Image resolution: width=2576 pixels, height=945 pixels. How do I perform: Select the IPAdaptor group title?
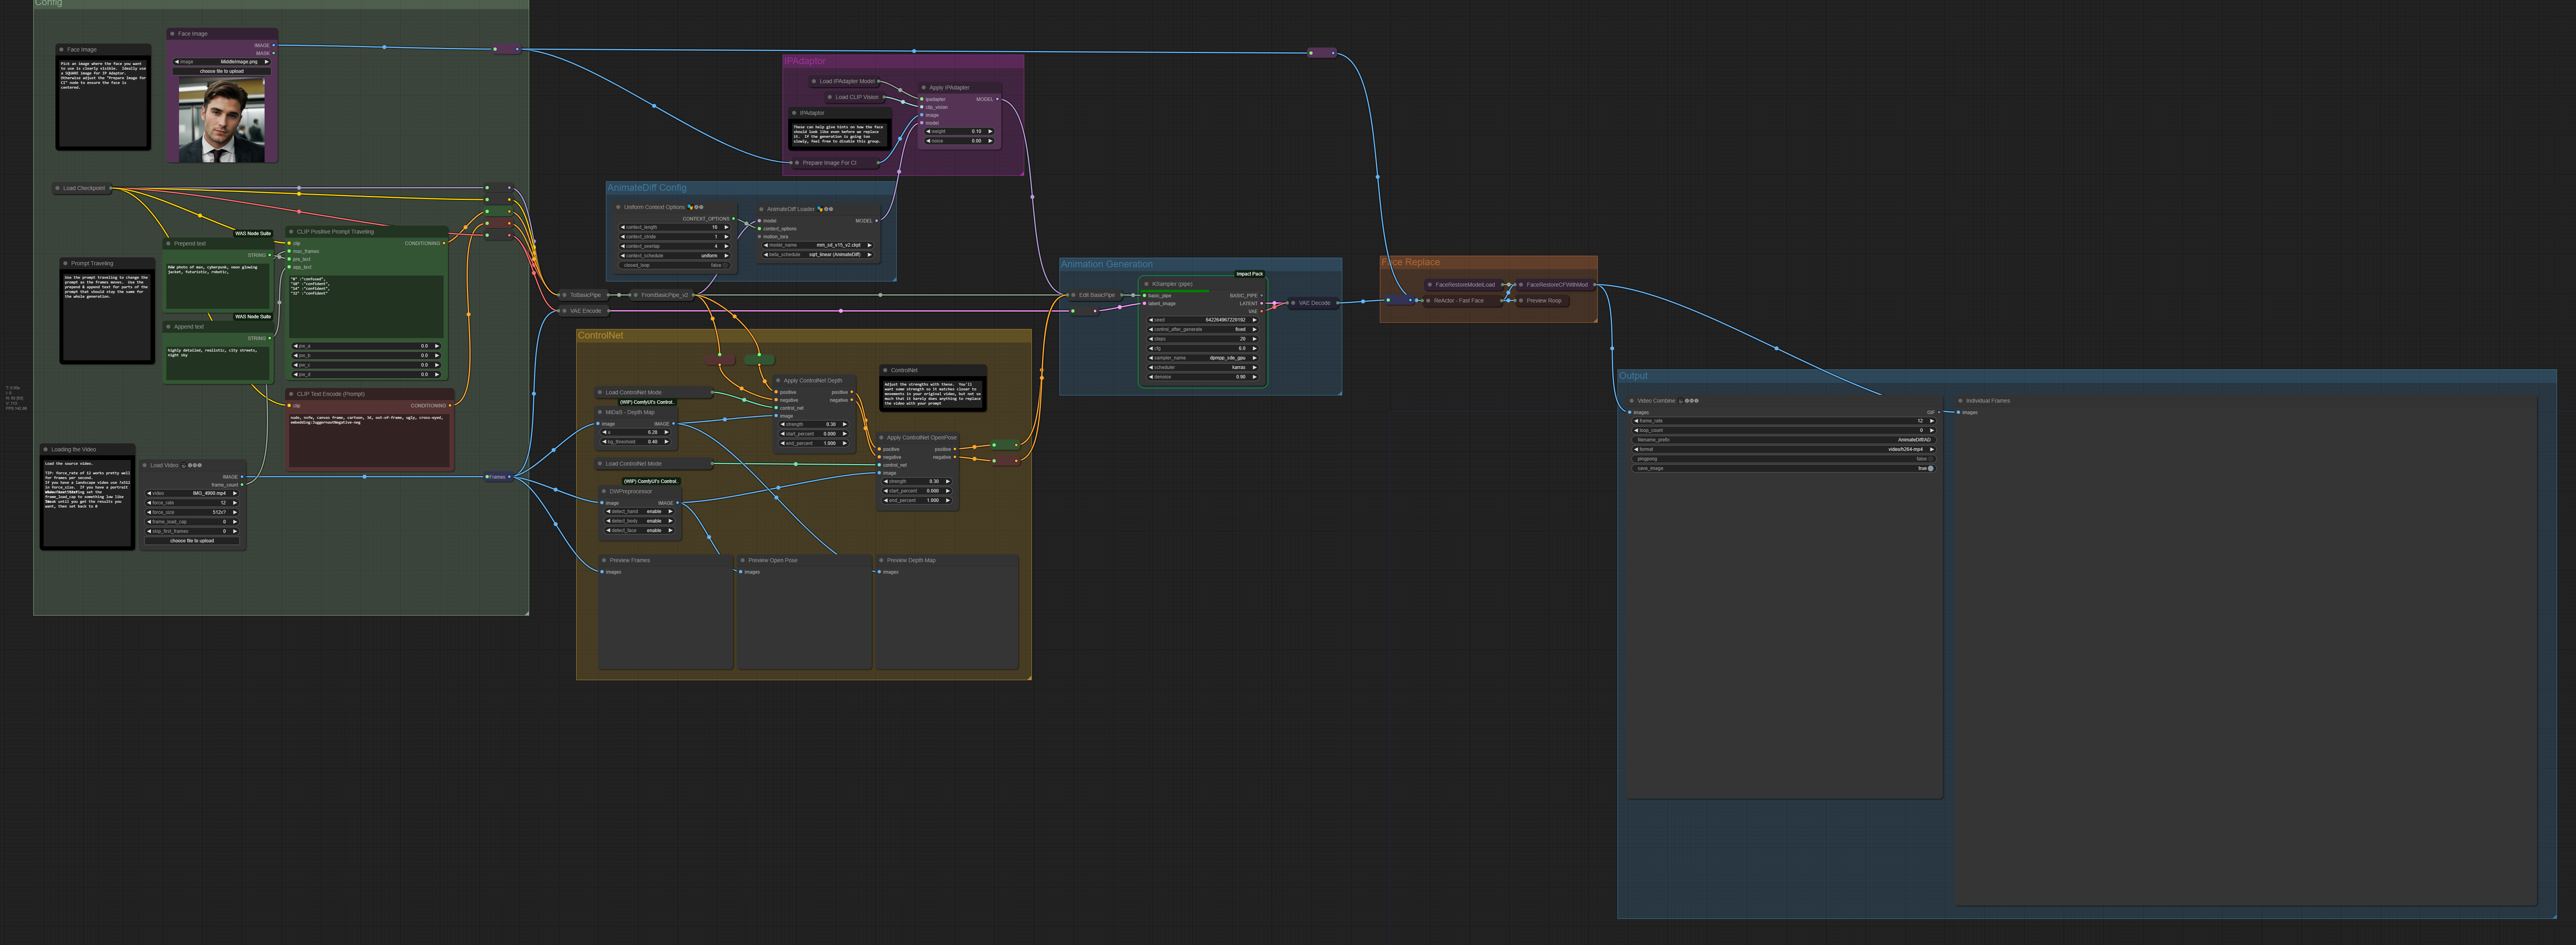(x=805, y=61)
